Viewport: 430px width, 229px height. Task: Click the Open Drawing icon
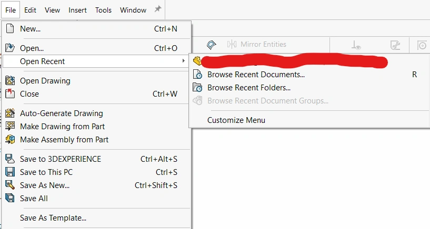(x=10, y=81)
